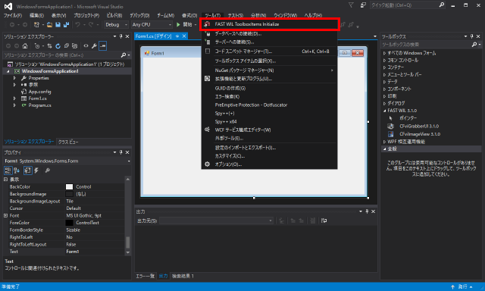Switch to the クラス ビュー tab
Viewport: 485px width, 291px height.
coord(68,142)
